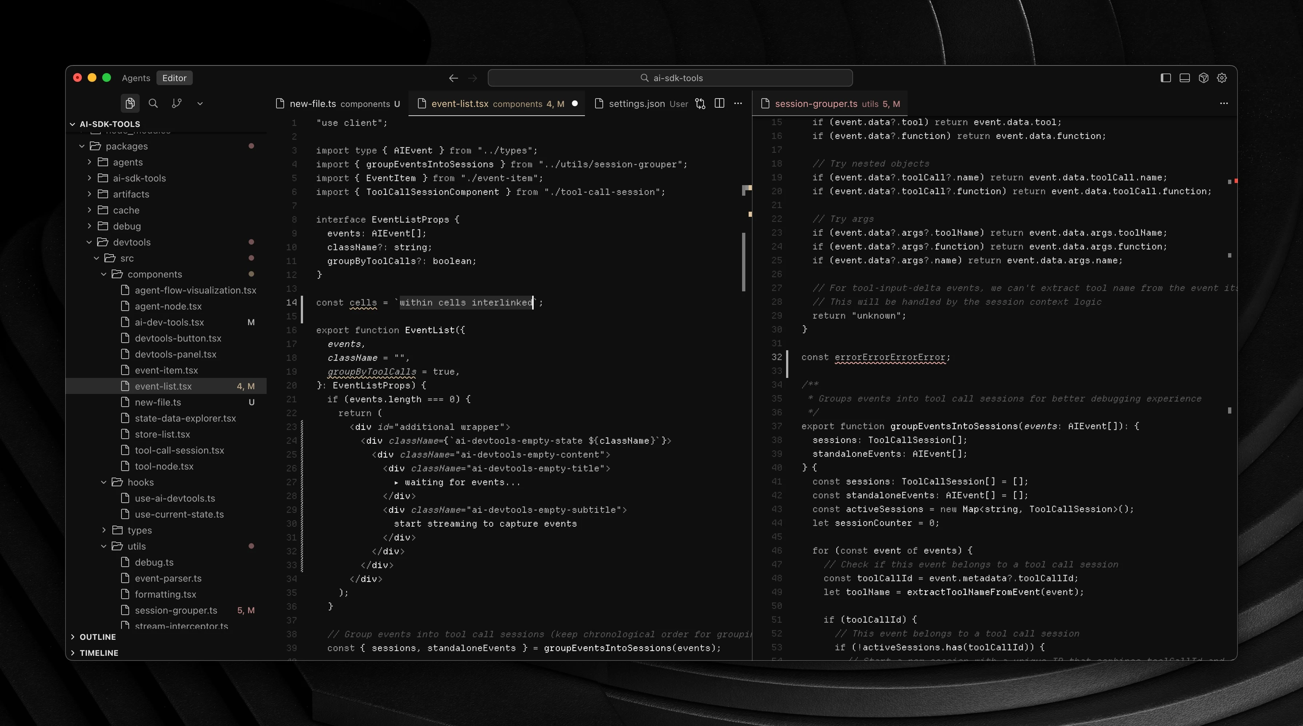Switch to Agents mode

coord(136,78)
